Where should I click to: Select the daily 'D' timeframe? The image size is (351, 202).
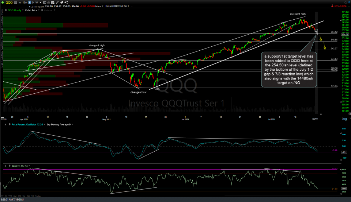click(x=33, y=3)
